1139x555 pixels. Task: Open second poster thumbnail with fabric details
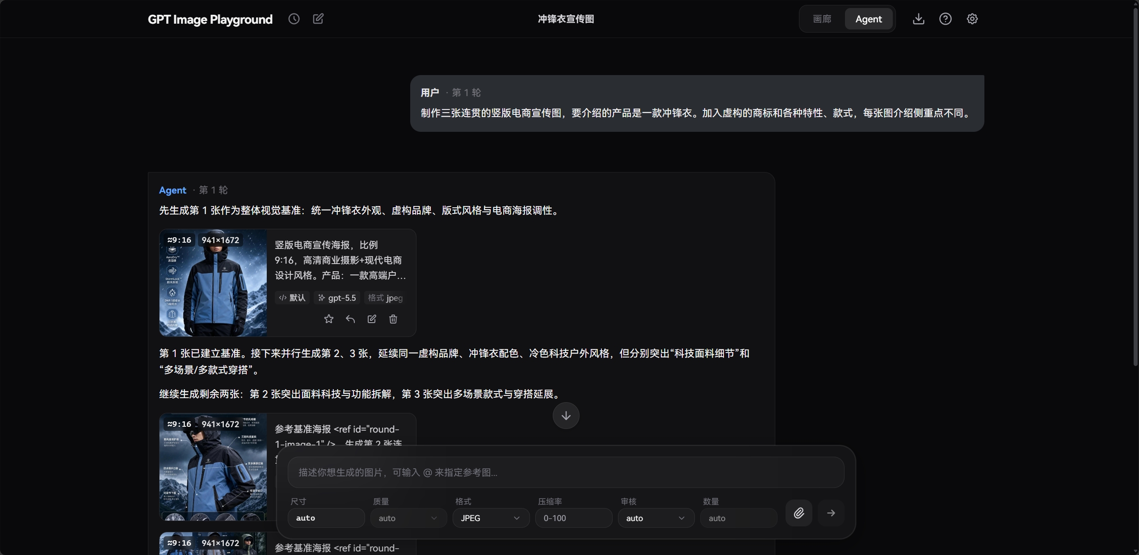pos(213,467)
